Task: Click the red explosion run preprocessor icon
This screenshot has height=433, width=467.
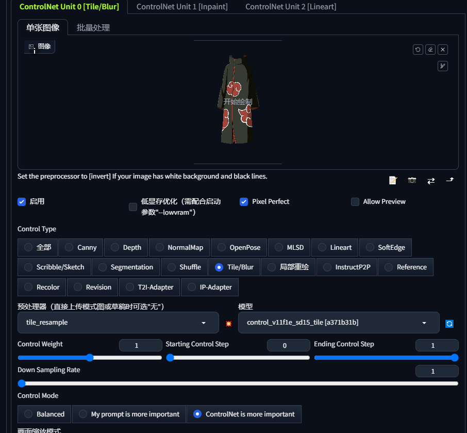Action: pos(228,324)
